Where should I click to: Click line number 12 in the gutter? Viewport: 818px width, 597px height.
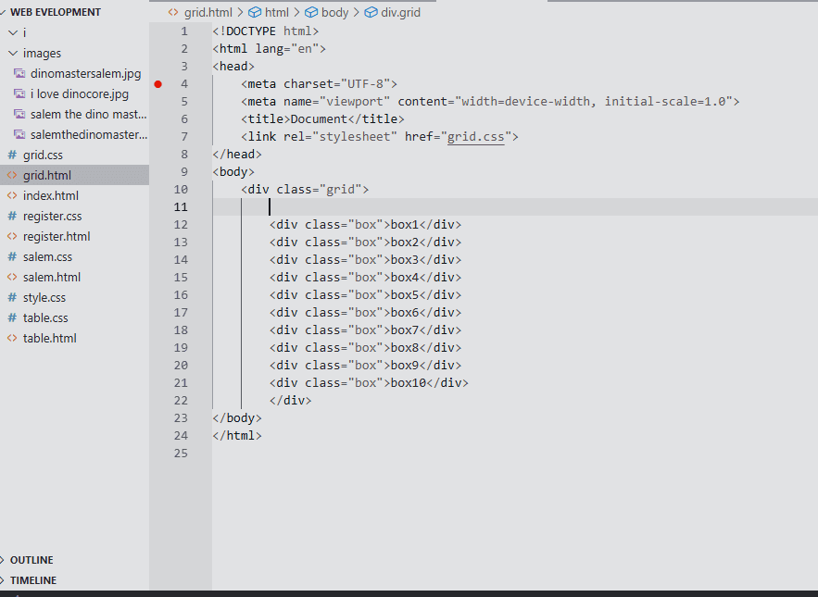click(x=180, y=225)
